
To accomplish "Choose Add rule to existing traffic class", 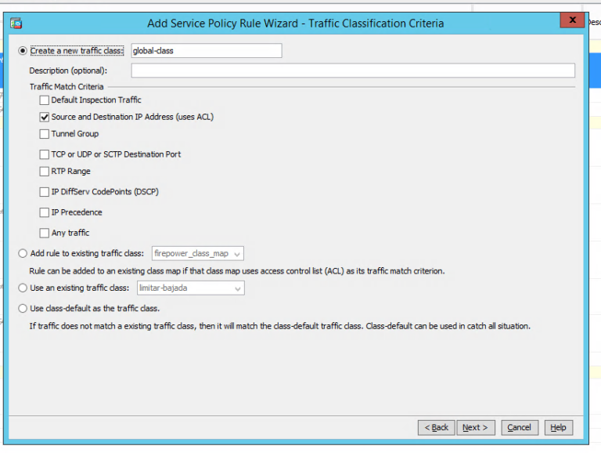I will point(23,253).
